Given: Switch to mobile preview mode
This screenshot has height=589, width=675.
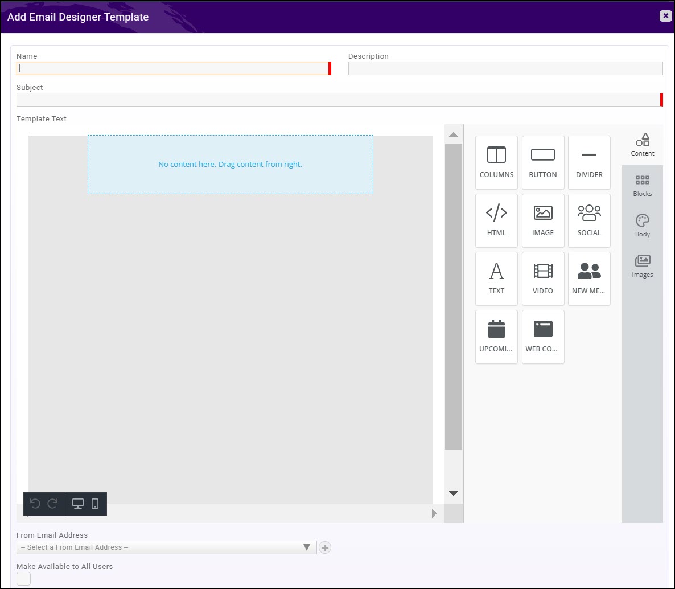Looking at the screenshot, I should (94, 504).
